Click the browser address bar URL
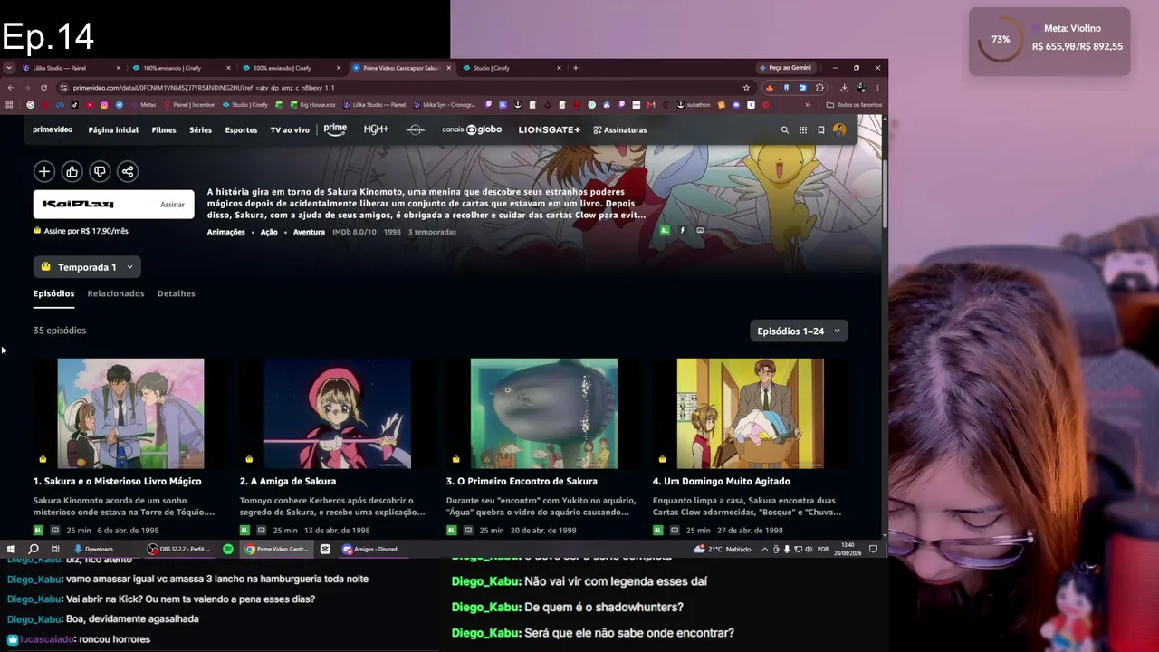 398,88
